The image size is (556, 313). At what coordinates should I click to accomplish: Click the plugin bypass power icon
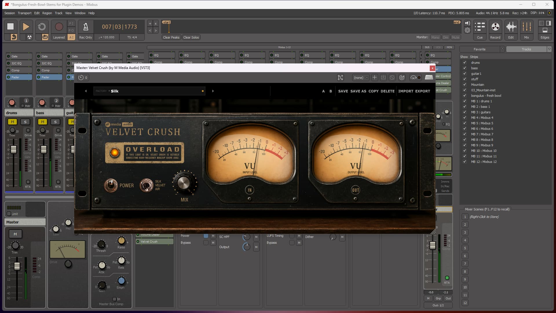click(x=402, y=77)
